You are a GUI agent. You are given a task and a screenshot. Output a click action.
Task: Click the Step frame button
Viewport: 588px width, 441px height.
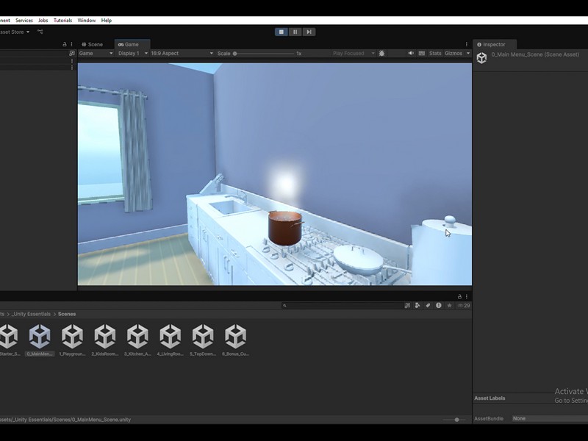(309, 32)
